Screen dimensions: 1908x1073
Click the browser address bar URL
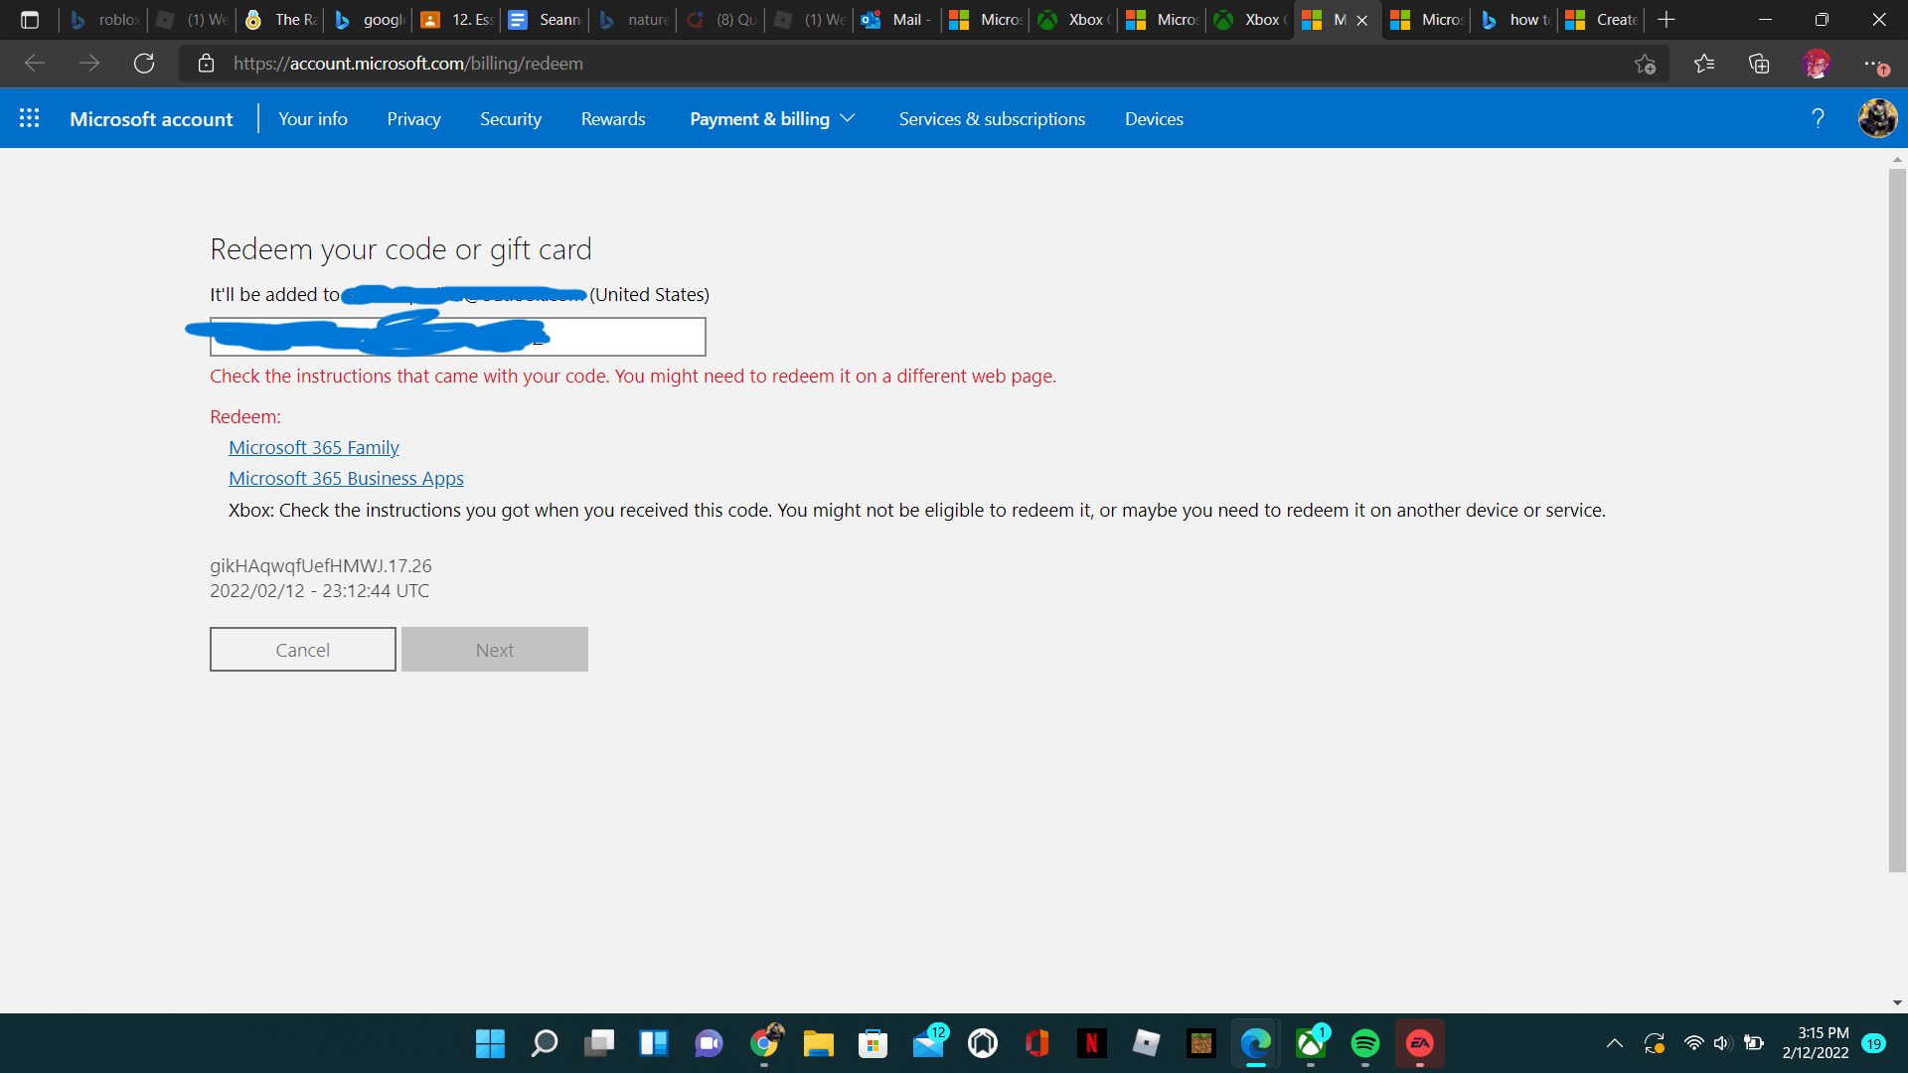408,64
